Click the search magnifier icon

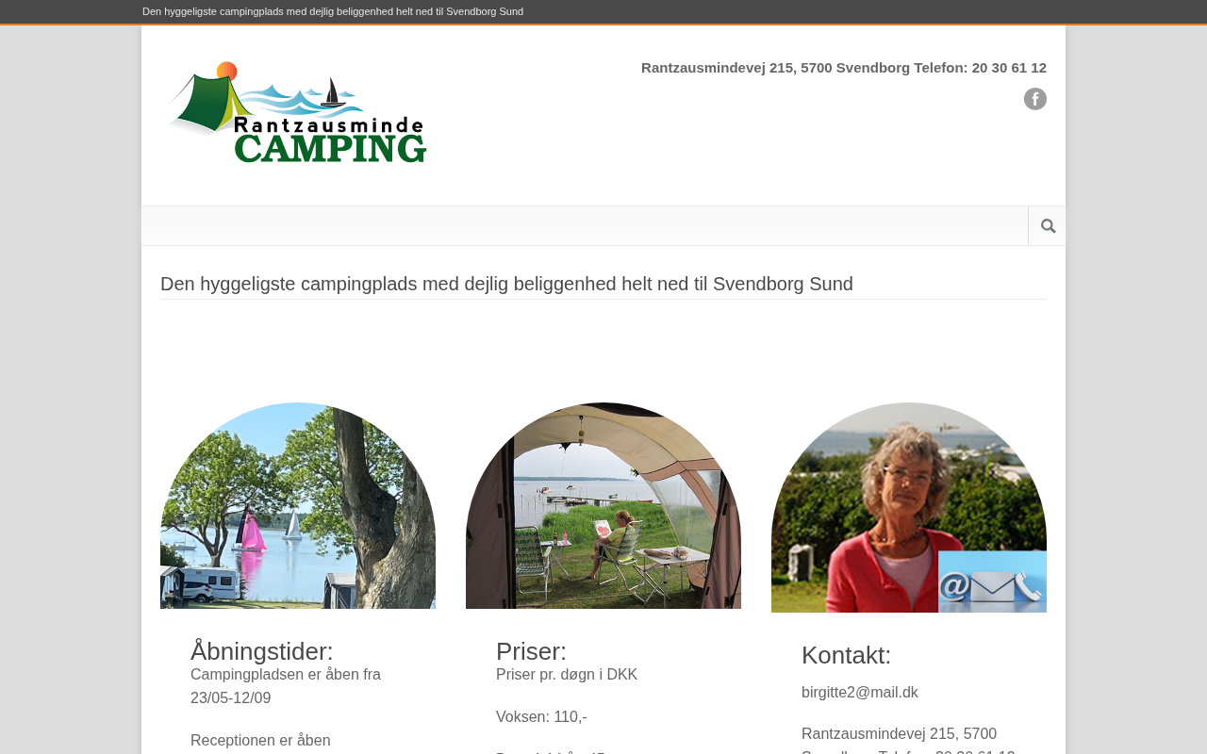click(1048, 226)
